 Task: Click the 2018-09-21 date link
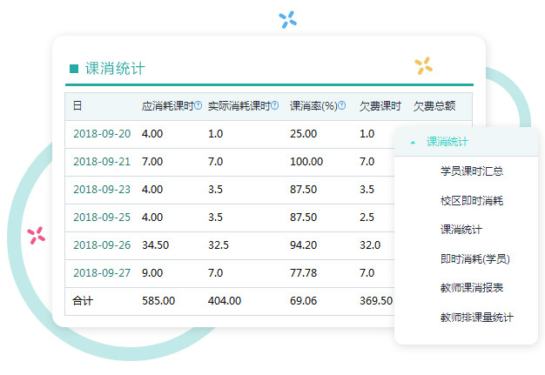click(102, 162)
